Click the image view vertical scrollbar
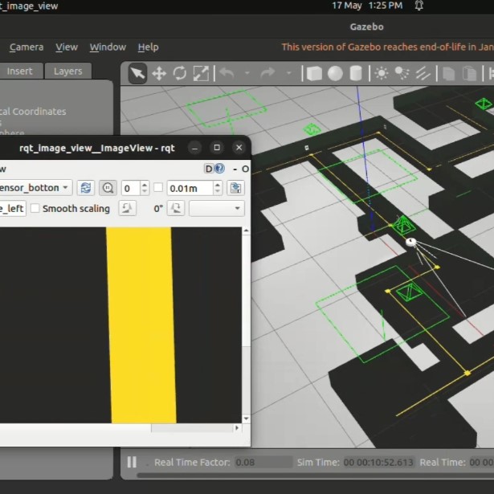The width and height of the screenshot is (494, 494). pyautogui.click(x=247, y=325)
